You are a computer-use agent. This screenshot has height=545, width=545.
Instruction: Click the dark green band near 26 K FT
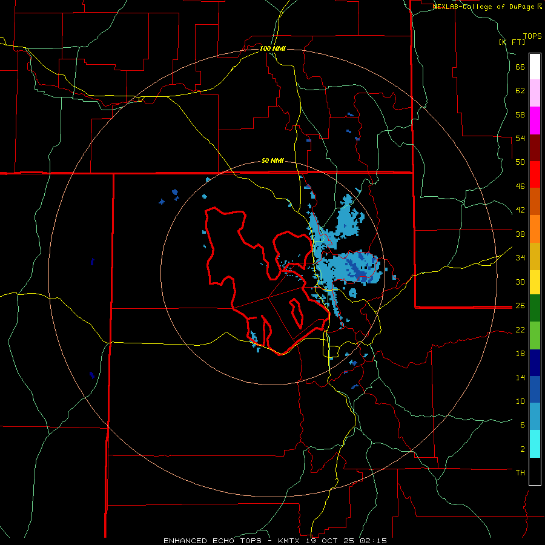click(x=535, y=308)
